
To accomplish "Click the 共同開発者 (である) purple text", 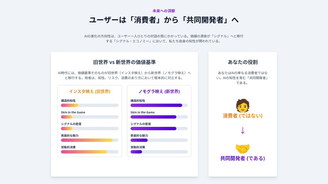I will point(242,158).
